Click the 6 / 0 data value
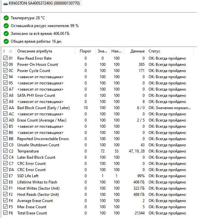Viewport: 197px width, 218px height. [141, 108]
